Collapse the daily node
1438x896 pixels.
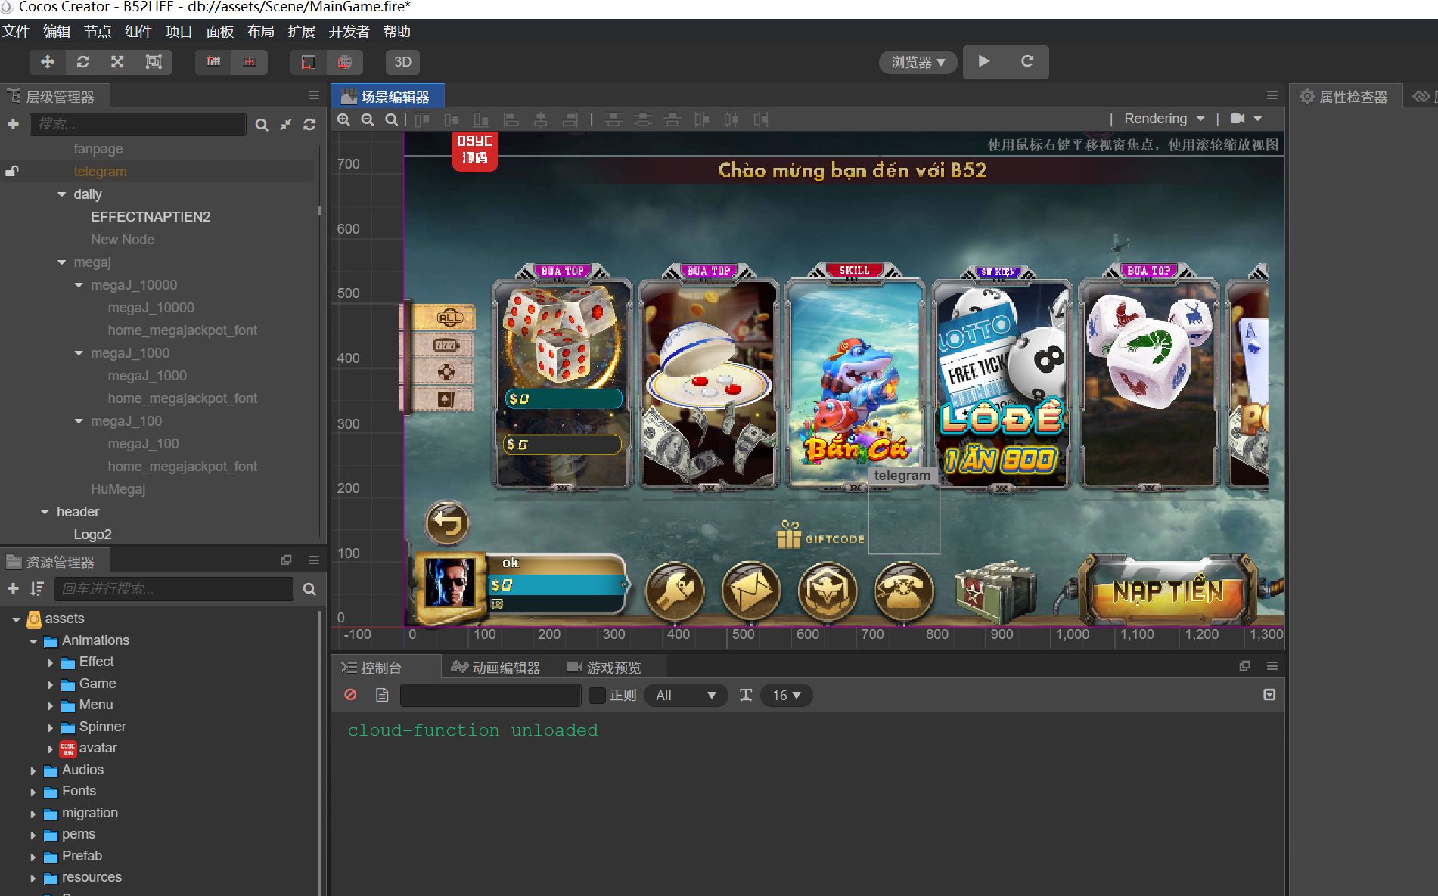[62, 194]
